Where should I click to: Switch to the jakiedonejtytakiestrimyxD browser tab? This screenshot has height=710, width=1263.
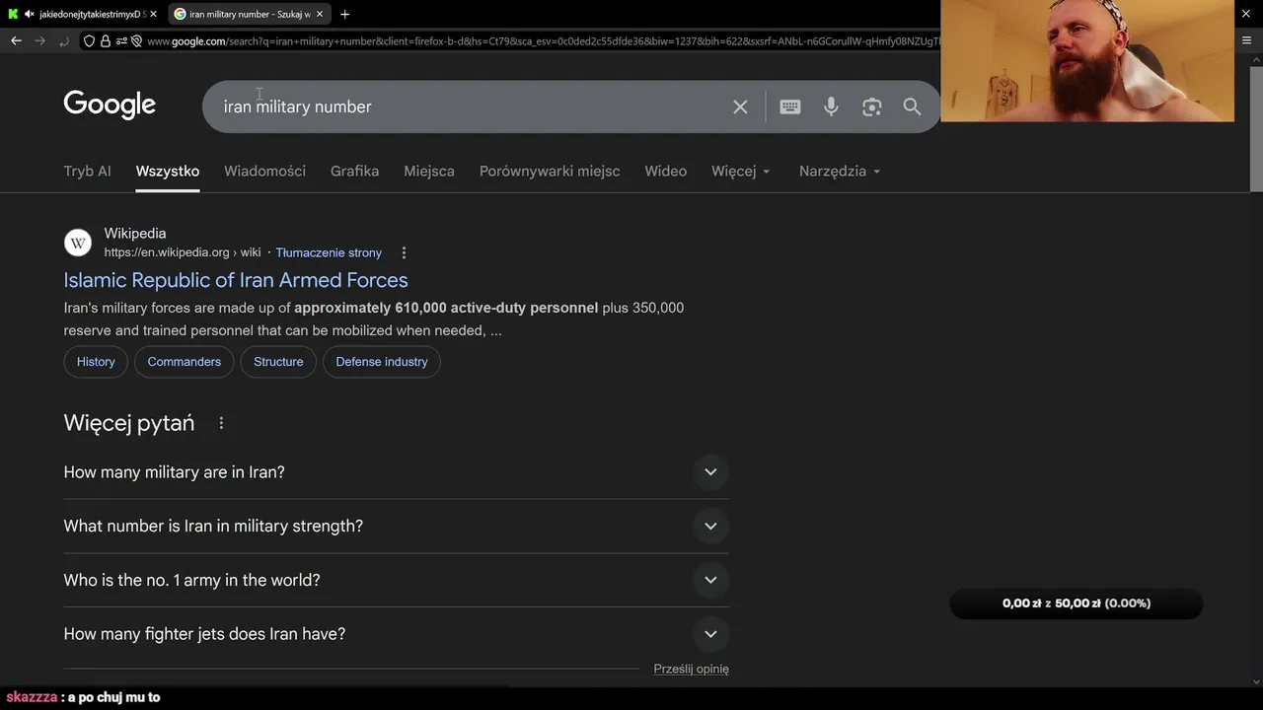pos(83,14)
